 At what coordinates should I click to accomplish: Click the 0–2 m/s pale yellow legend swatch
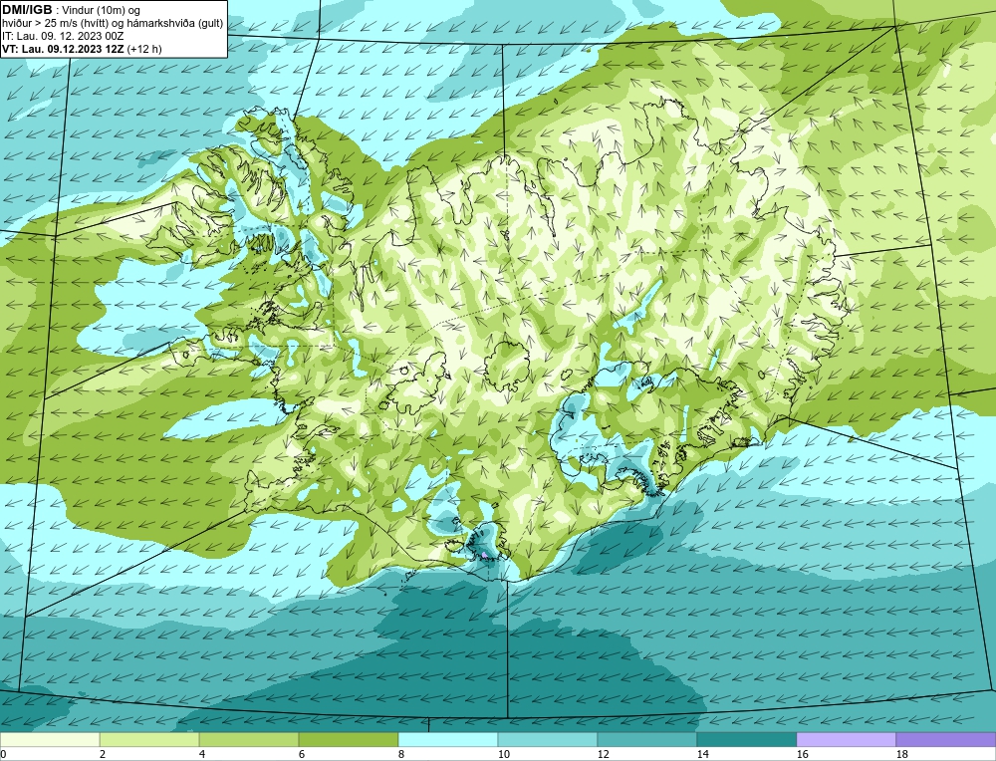click(50, 740)
